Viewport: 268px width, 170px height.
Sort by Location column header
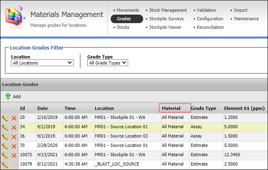pyautogui.click(x=104, y=108)
